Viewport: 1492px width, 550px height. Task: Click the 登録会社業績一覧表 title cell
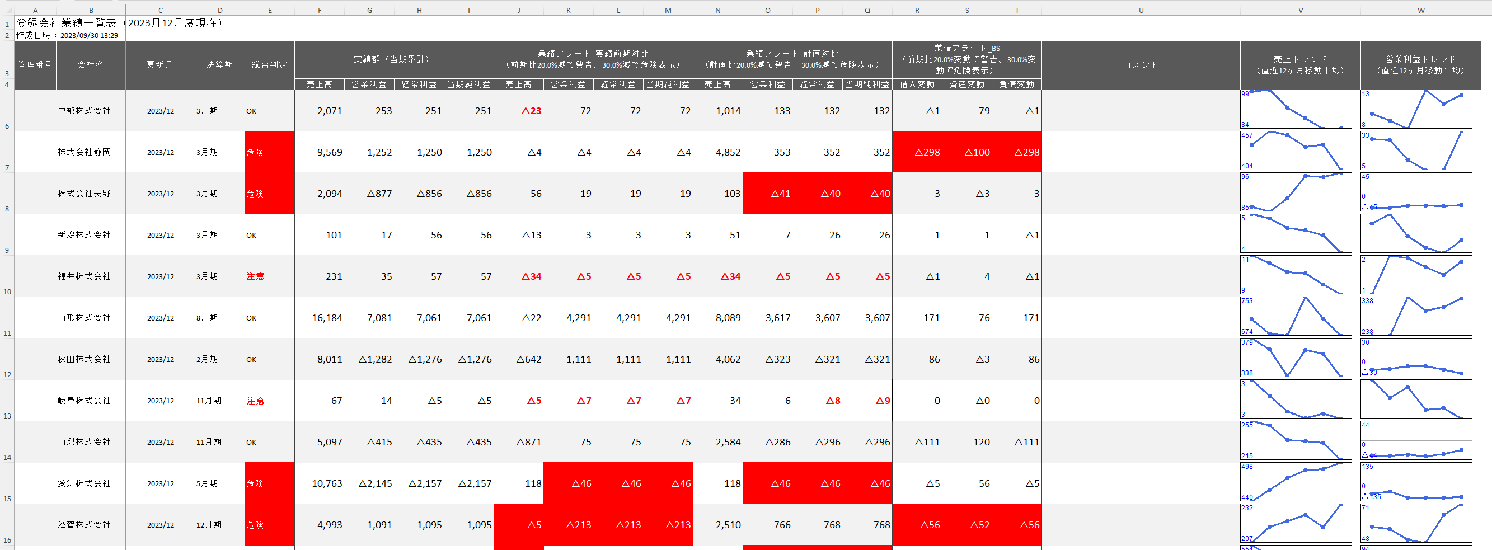[x=119, y=23]
